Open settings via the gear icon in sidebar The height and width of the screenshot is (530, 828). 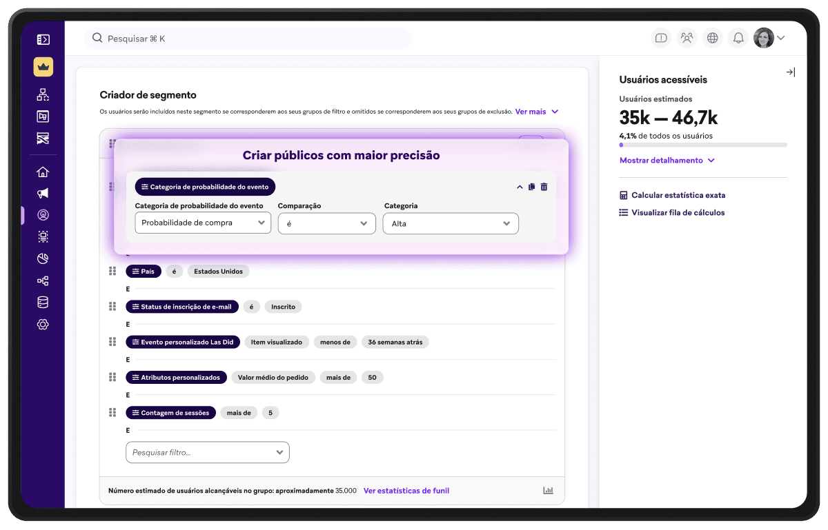pyautogui.click(x=43, y=324)
